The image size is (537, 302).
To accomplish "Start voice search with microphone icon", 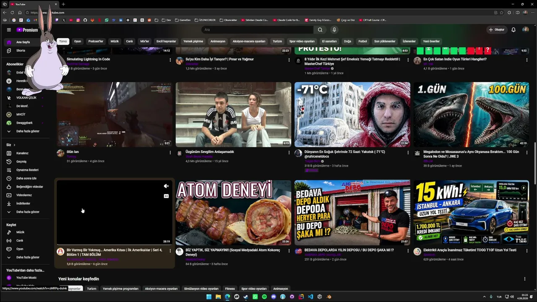I will pos(334,30).
